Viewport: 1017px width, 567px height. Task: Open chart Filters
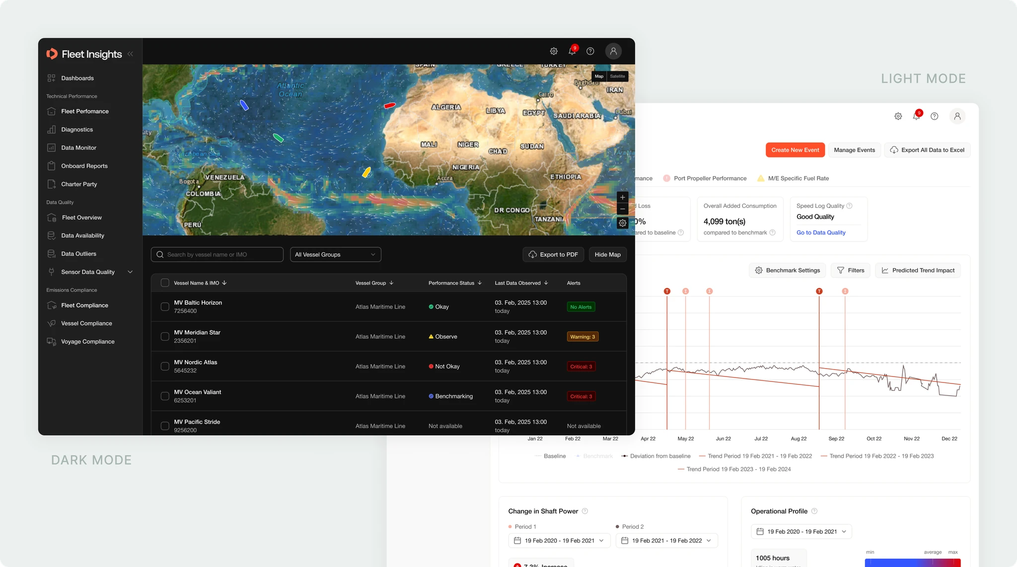[851, 270]
